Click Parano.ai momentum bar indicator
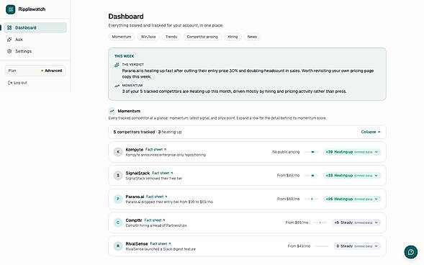The image size is (424, 265). (311, 199)
